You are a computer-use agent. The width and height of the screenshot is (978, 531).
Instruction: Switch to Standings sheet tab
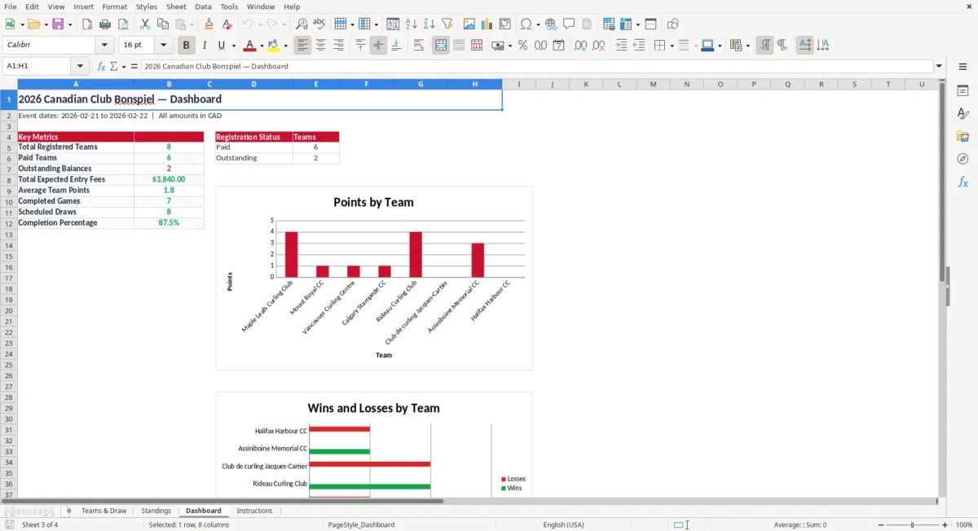[156, 511]
